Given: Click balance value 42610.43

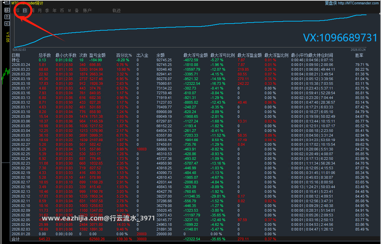Looking at the screenshot, I should 164,177.
